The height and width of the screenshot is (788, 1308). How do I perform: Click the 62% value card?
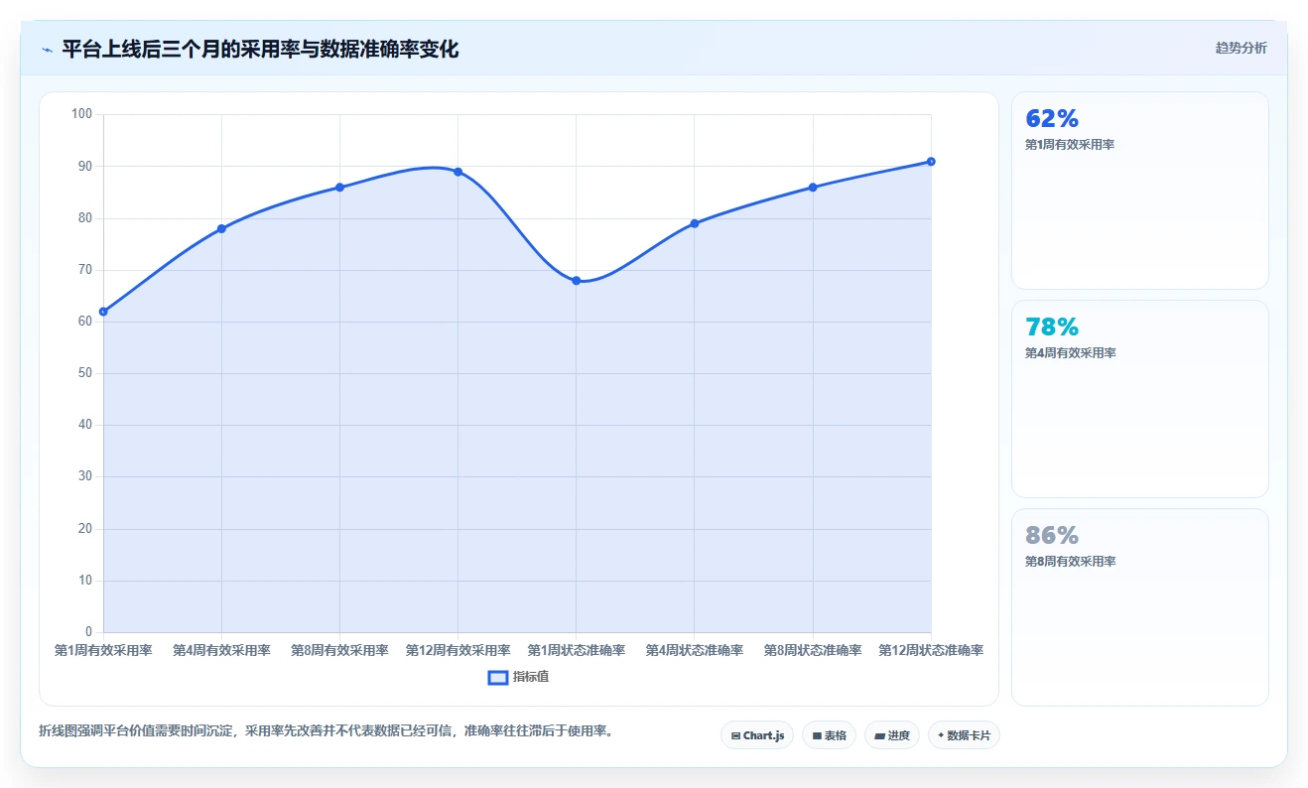[x=1139, y=191]
